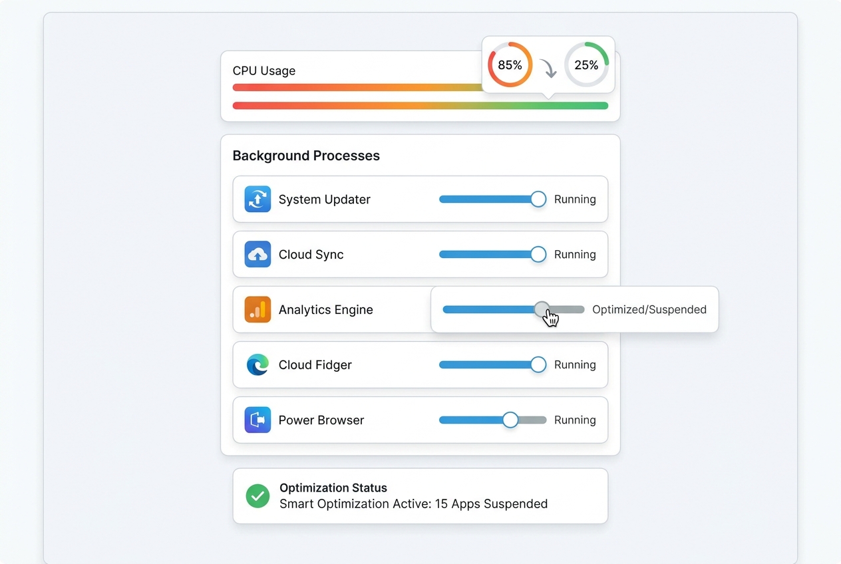Click the Background Processes heading
Image resolution: width=841 pixels, height=564 pixels.
click(x=306, y=156)
